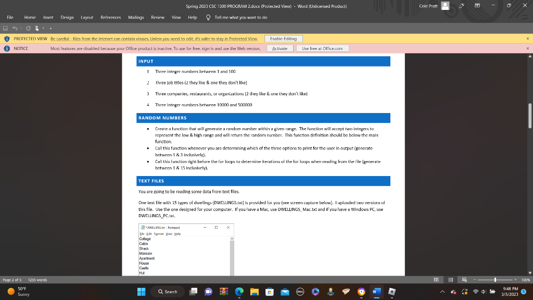
Task: Open Task View from taskbar
Action: [x=194, y=292]
